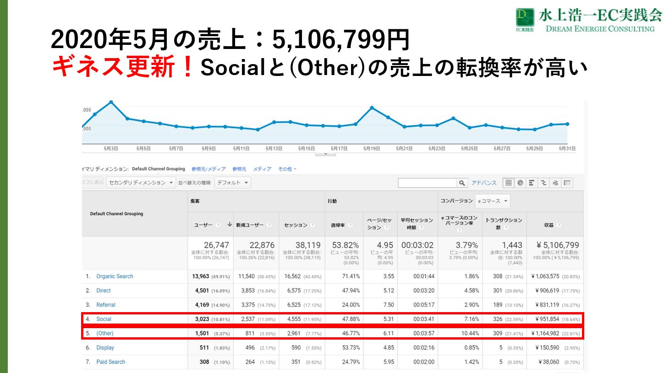Click the help icon beside トランザクション数
This screenshot has width=664, height=373.
coord(505,227)
